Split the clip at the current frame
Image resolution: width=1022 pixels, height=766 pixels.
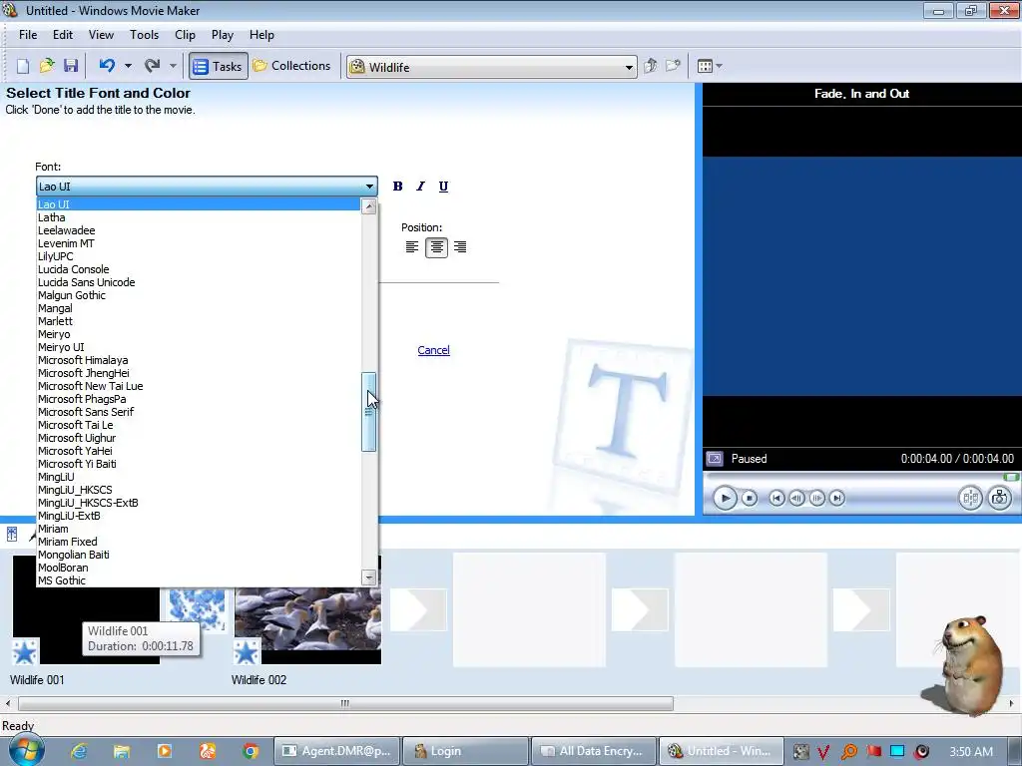pos(970,499)
